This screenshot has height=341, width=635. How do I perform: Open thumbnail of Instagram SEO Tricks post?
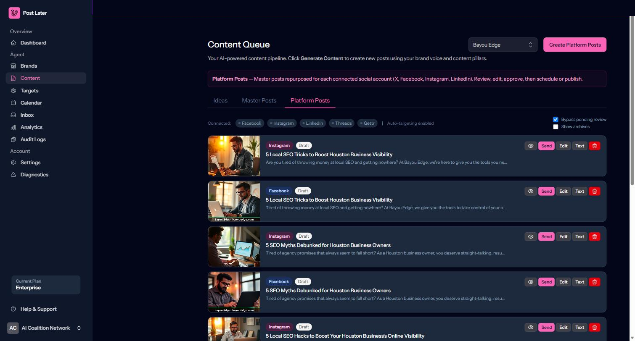pos(234,156)
